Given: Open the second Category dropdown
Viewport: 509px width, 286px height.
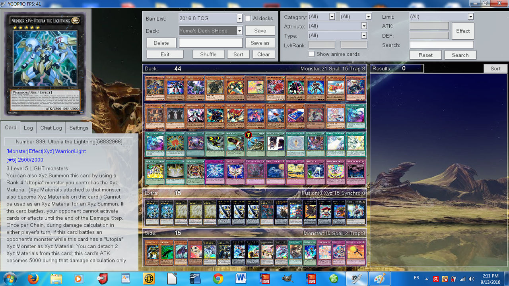Looking at the screenshot, I should pos(368,17).
